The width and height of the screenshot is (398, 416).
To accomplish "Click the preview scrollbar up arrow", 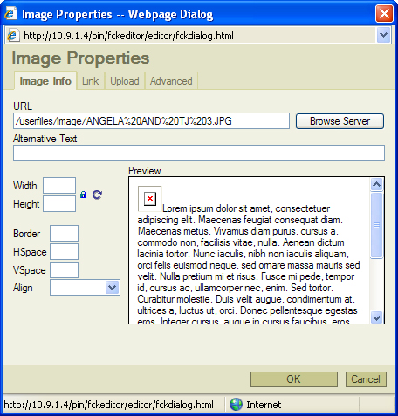I will tap(377, 184).
